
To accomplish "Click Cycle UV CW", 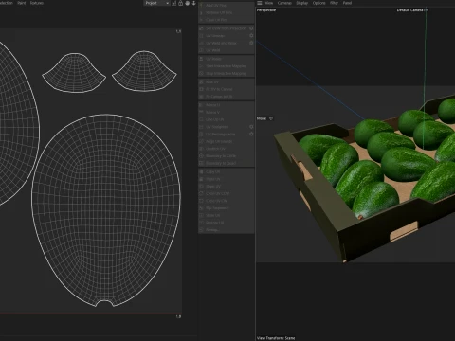I will 227,201.
